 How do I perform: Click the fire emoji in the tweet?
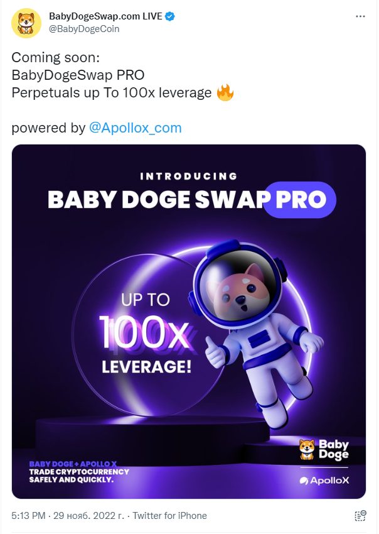click(x=225, y=92)
